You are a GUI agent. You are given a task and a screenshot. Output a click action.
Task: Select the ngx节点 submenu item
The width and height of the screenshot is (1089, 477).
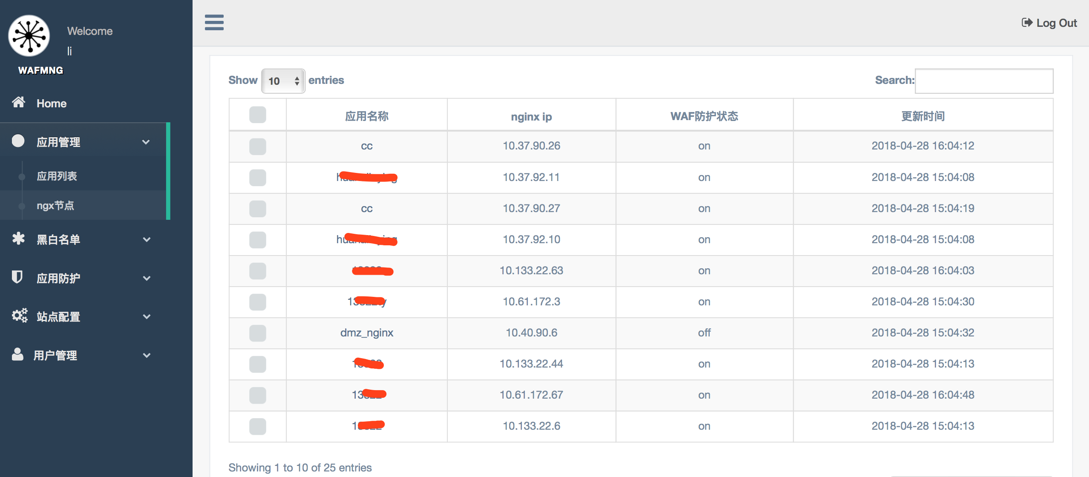click(x=55, y=206)
